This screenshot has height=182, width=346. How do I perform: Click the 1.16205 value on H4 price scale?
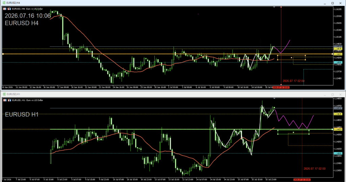point(338,9)
